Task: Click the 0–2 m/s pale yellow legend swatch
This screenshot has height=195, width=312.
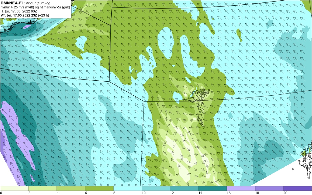Action: click(x=14, y=188)
